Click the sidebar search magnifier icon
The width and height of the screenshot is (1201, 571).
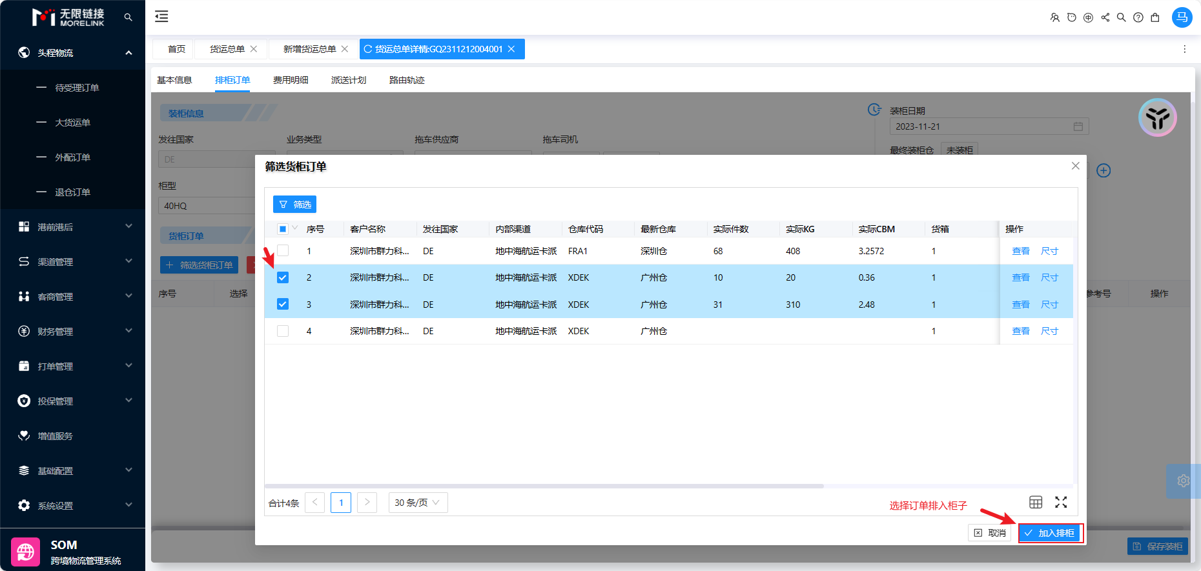(x=128, y=17)
